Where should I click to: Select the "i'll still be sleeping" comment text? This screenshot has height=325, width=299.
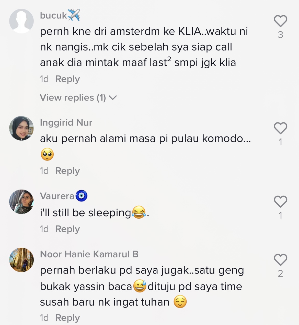point(95,212)
